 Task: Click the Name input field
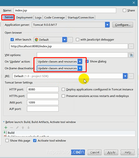coord(65,10)
